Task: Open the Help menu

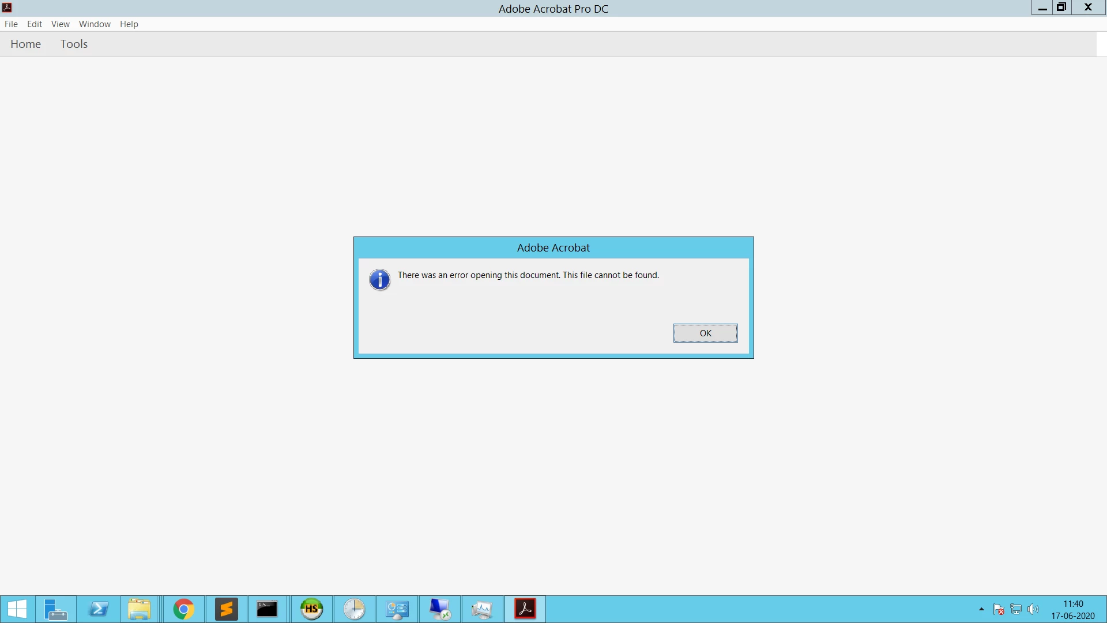Action: coord(129,24)
